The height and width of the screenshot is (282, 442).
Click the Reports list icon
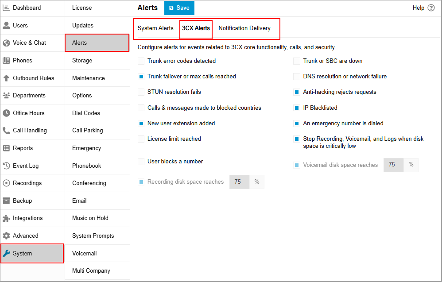[6, 148]
